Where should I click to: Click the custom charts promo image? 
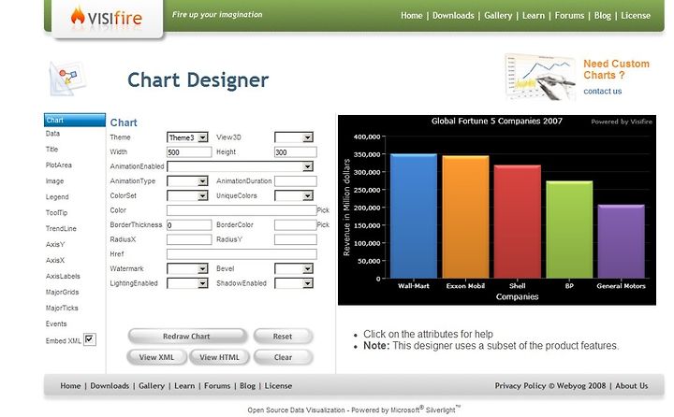(540, 77)
